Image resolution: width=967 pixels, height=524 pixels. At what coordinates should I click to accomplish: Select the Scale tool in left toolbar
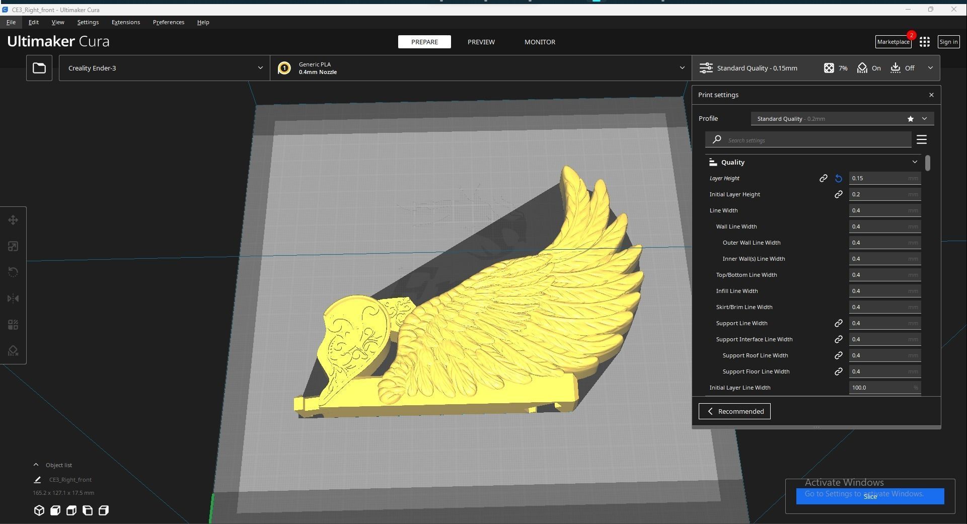pyautogui.click(x=13, y=246)
